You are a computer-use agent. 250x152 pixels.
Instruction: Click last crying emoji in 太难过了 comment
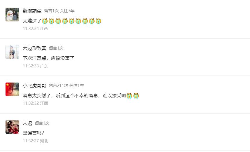pos(98,21)
